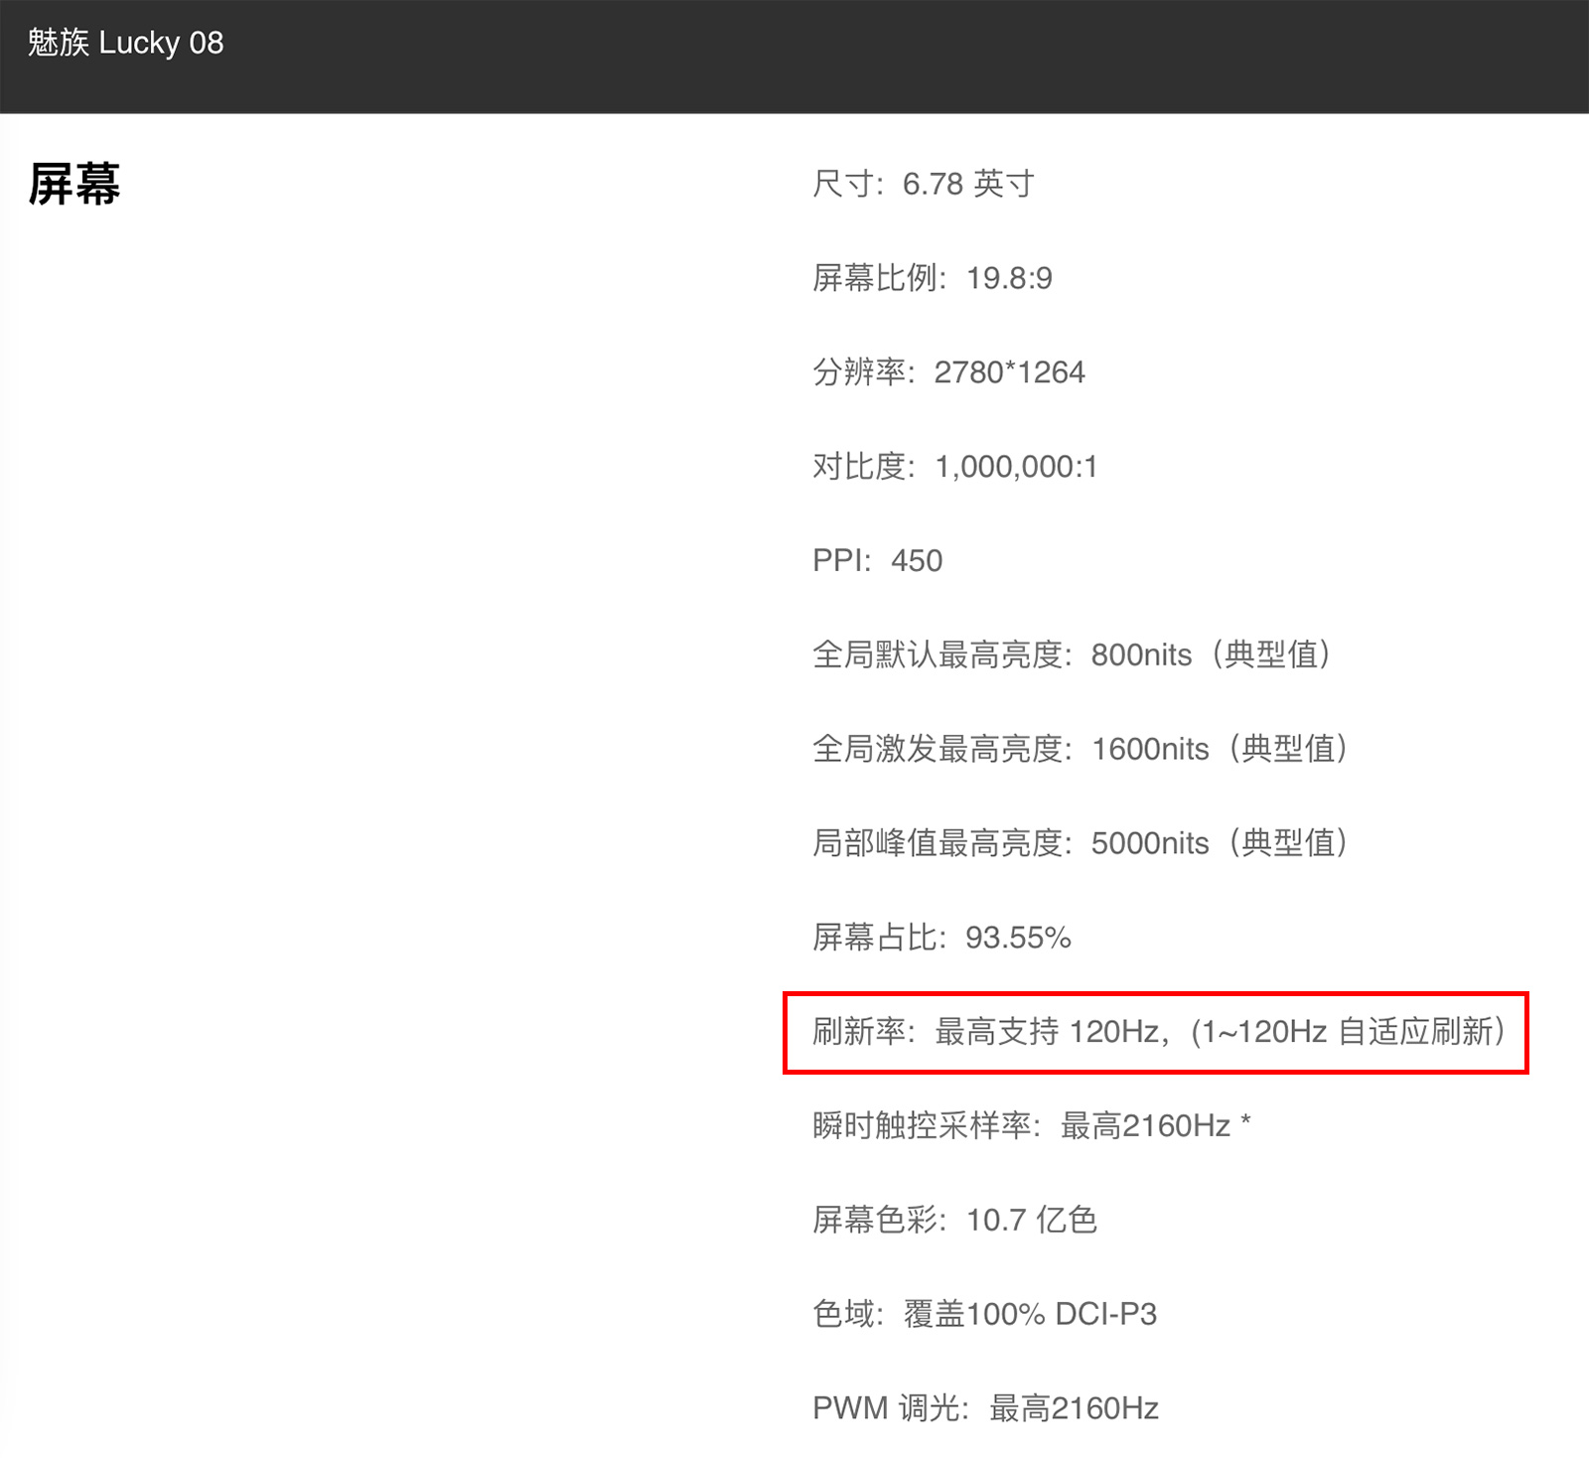Click the PPI 450 specification
Image resolution: width=1589 pixels, height=1458 pixels.
coord(877,561)
